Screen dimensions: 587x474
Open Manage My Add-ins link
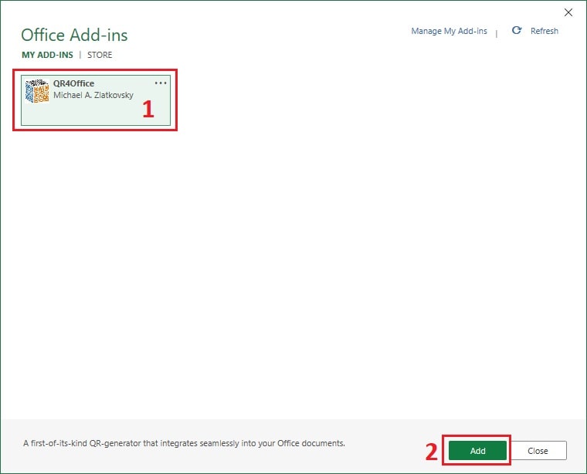click(x=449, y=31)
